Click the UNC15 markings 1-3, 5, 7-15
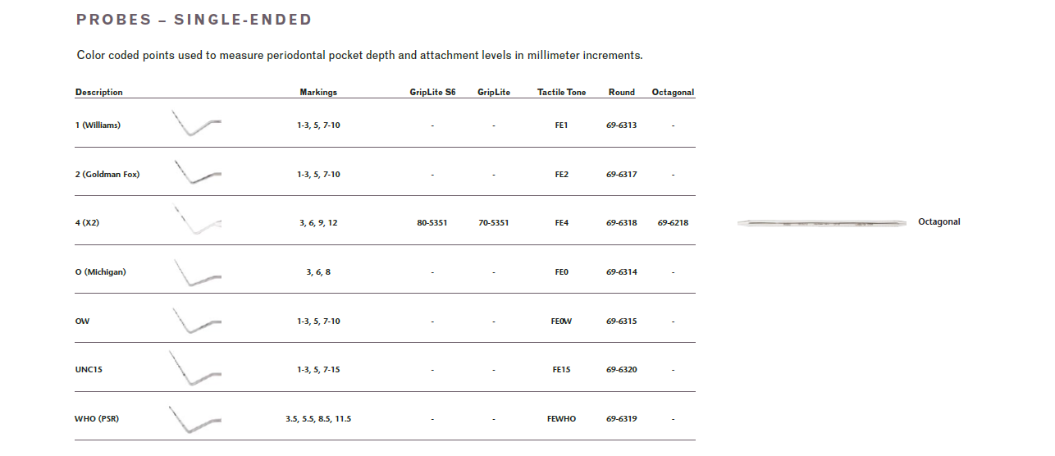 [318, 370]
